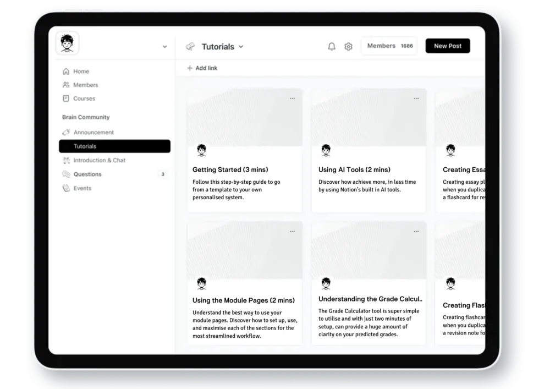Open the settings gear icon
550x389 pixels.
pos(348,46)
